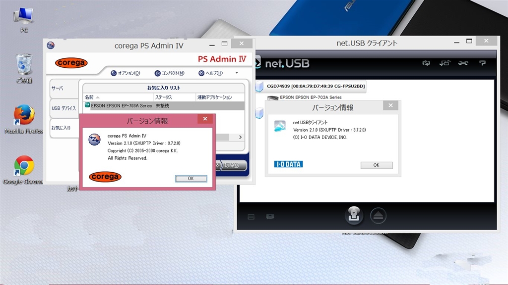
Task: Switch to the お気に入り tab
Action: pos(64,128)
